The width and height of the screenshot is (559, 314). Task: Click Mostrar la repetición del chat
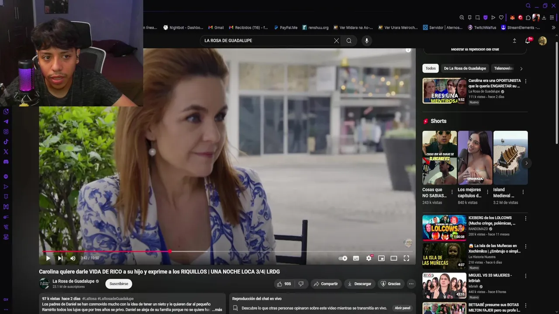pos(475,49)
